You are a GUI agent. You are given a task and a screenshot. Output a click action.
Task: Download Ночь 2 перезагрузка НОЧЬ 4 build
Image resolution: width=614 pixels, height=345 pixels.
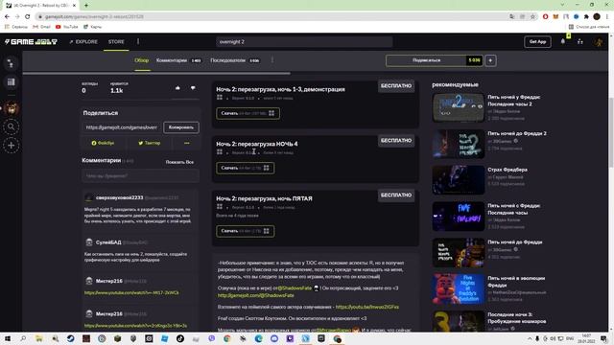[246, 169]
